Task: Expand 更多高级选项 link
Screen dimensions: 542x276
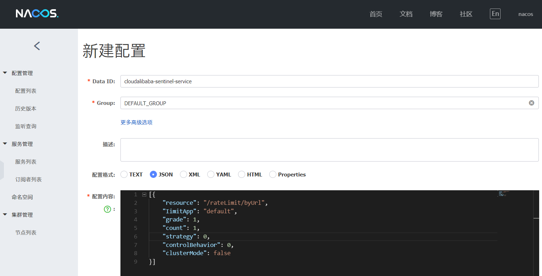Action: tap(136, 122)
